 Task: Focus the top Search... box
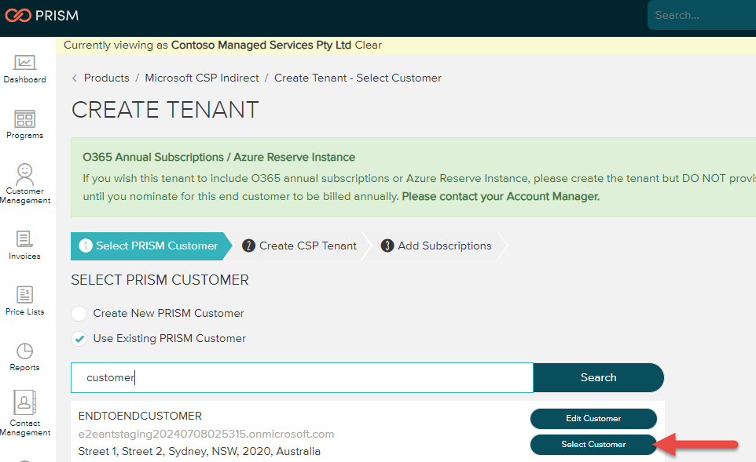702,16
